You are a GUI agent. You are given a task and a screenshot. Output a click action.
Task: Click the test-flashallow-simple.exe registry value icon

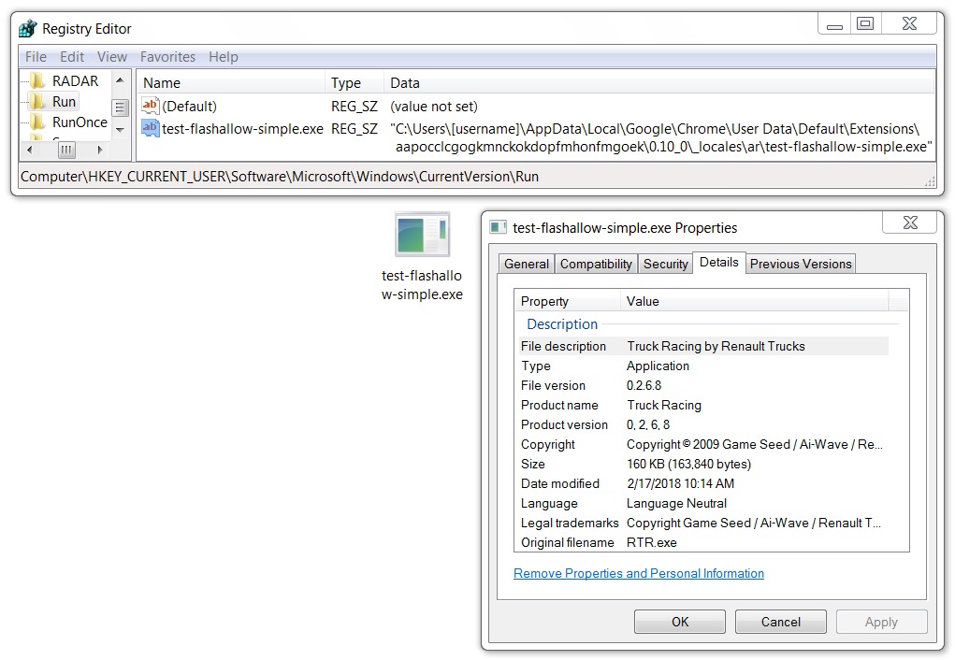(x=150, y=128)
